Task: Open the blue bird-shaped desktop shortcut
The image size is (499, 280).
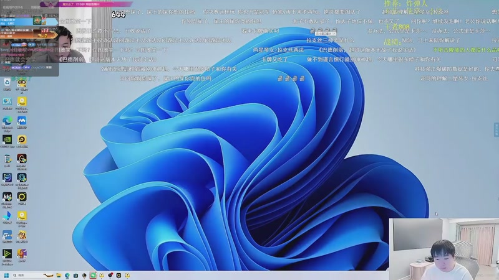Action: click(x=7, y=216)
